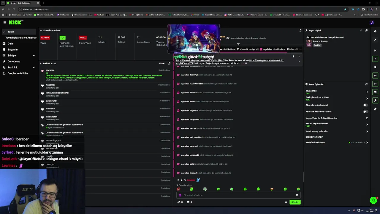Open the Twitter bookmark
This screenshot has height=214, width=380.
point(27,15)
